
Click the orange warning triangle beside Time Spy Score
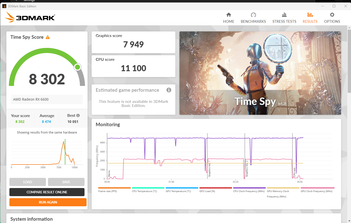click(48, 37)
